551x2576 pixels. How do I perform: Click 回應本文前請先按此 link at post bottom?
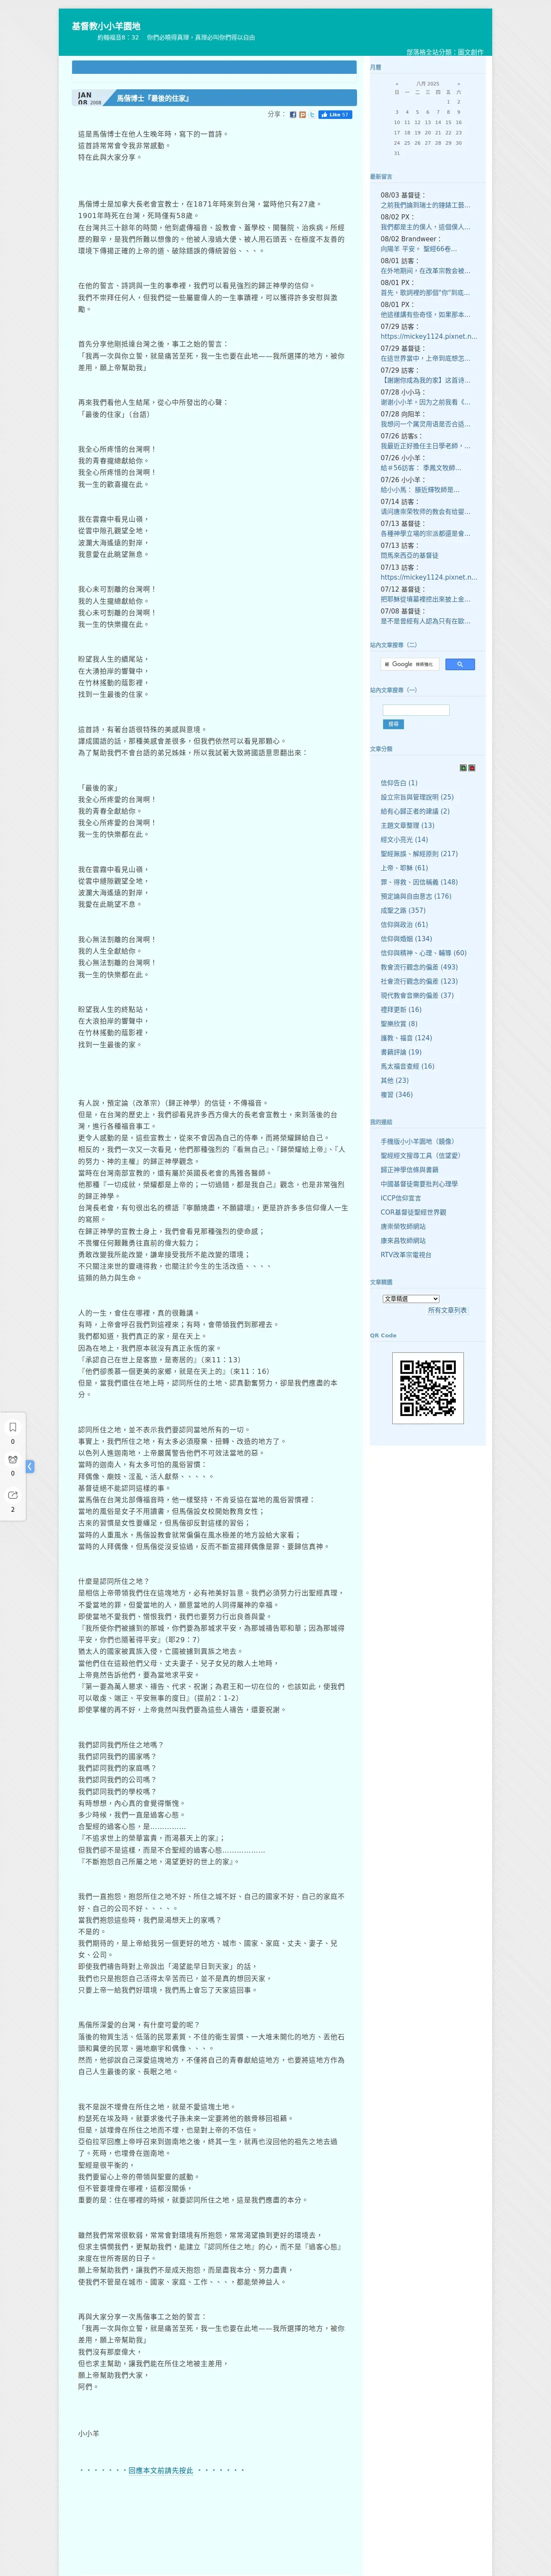tap(160, 2470)
